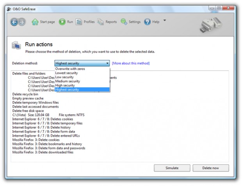Screen dimensions: 242x186
Task: Select Delete temporary Windows files entry
Action: [x=36, y=103]
